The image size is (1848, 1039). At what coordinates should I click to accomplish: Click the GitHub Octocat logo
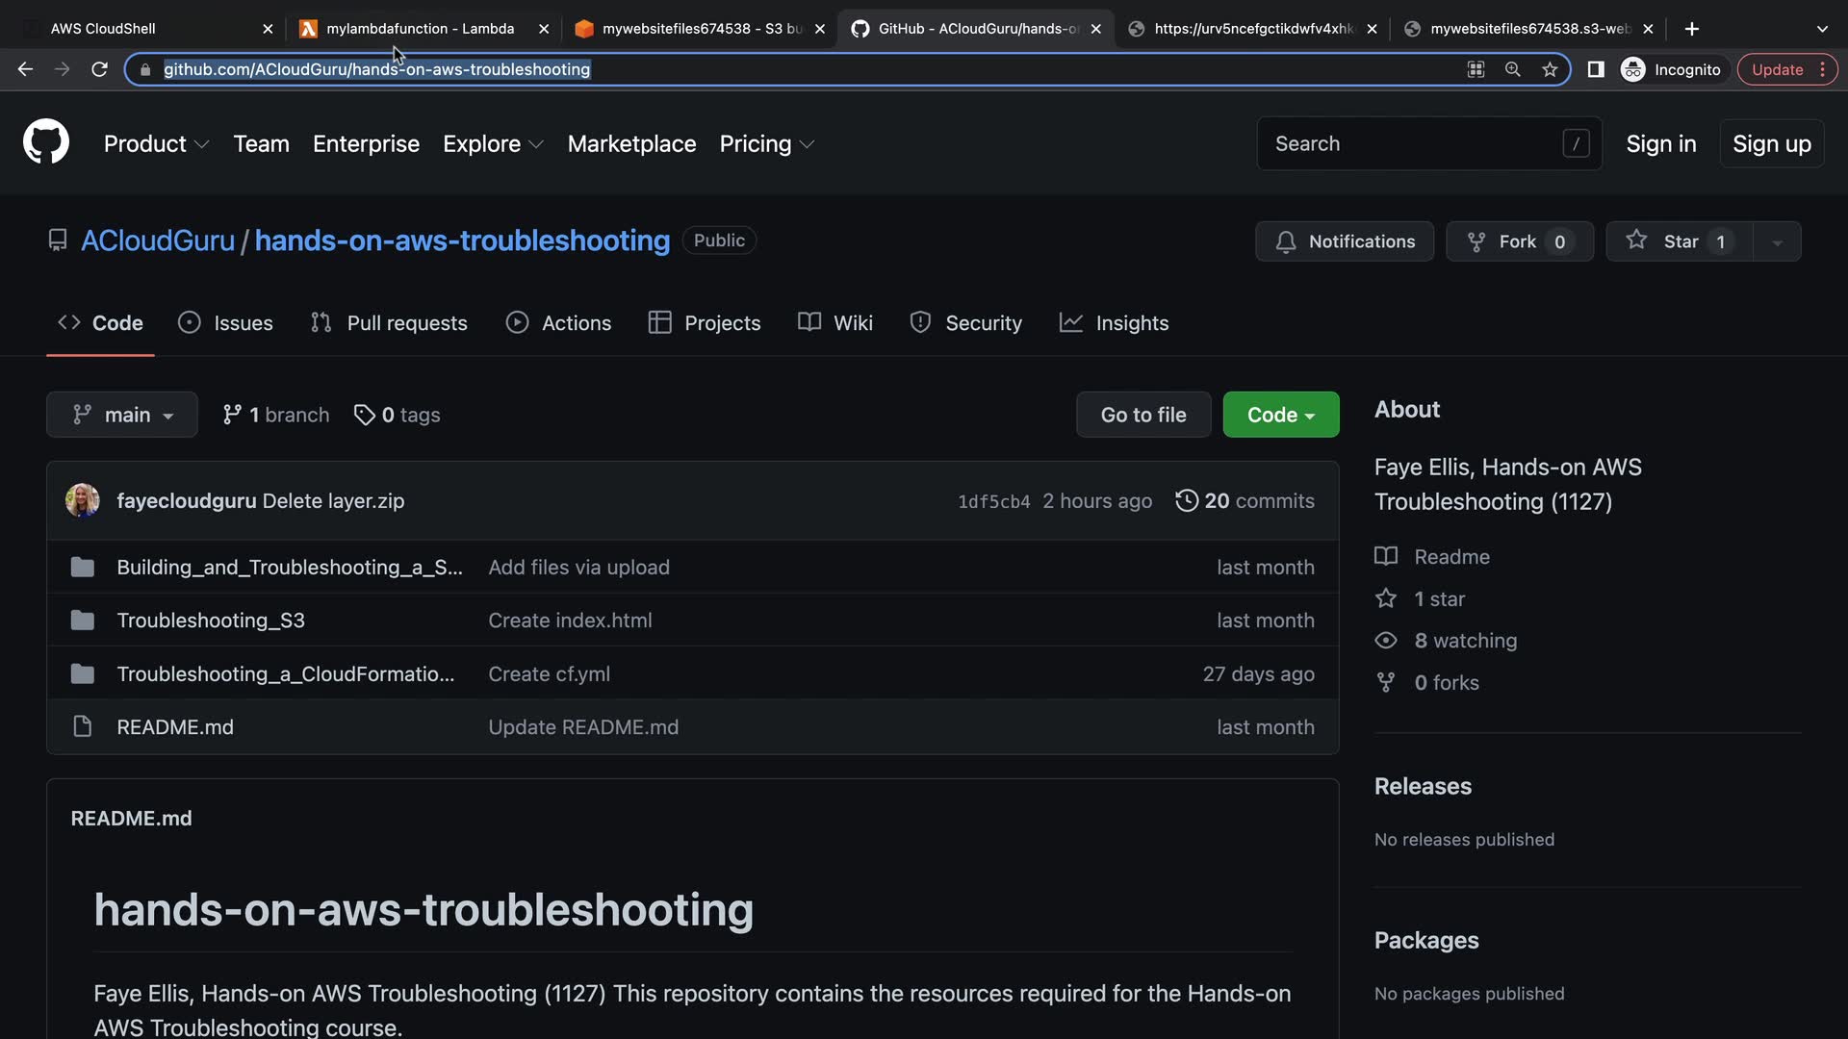point(46,142)
